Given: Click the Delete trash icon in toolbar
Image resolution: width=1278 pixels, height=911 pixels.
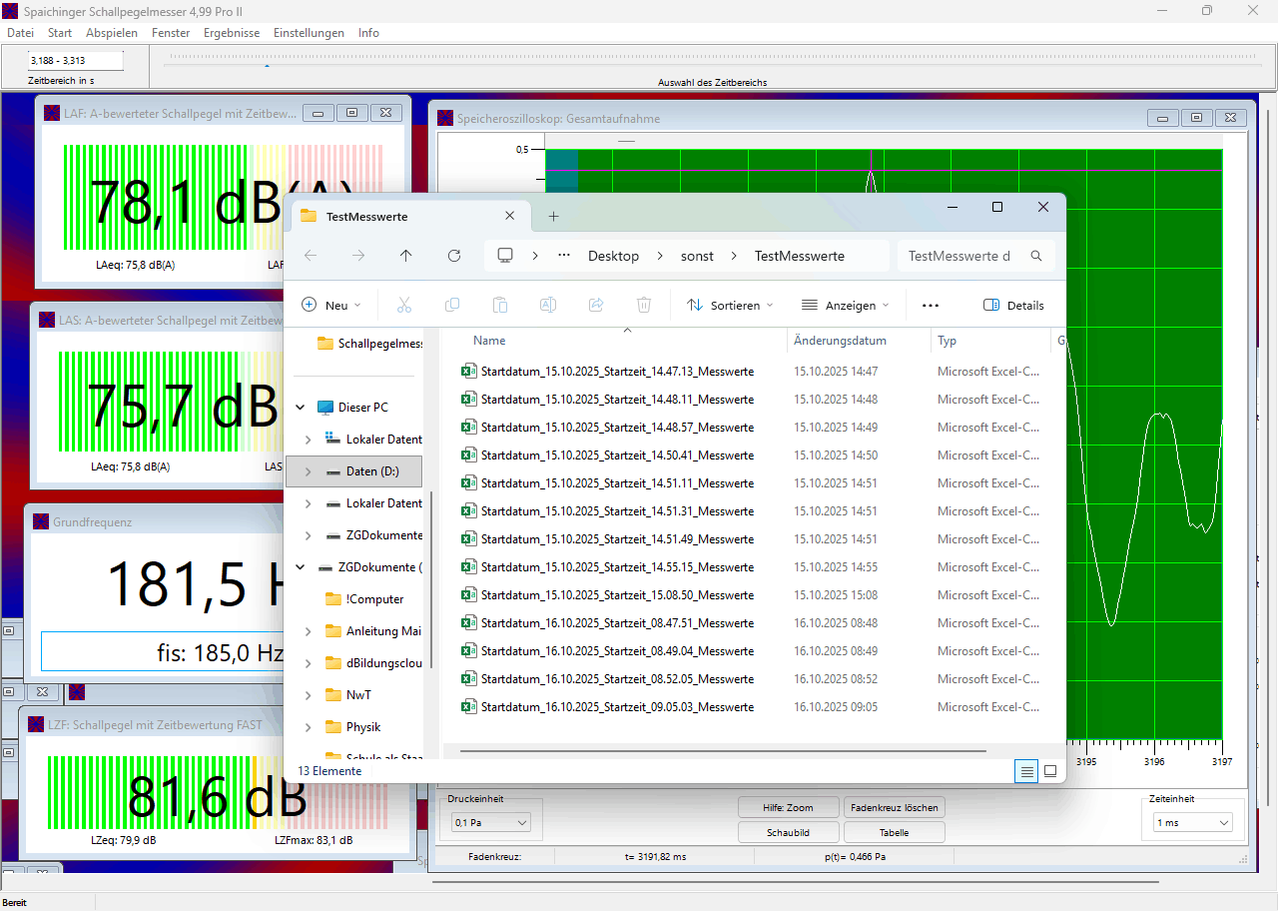Looking at the screenshot, I should [x=644, y=306].
